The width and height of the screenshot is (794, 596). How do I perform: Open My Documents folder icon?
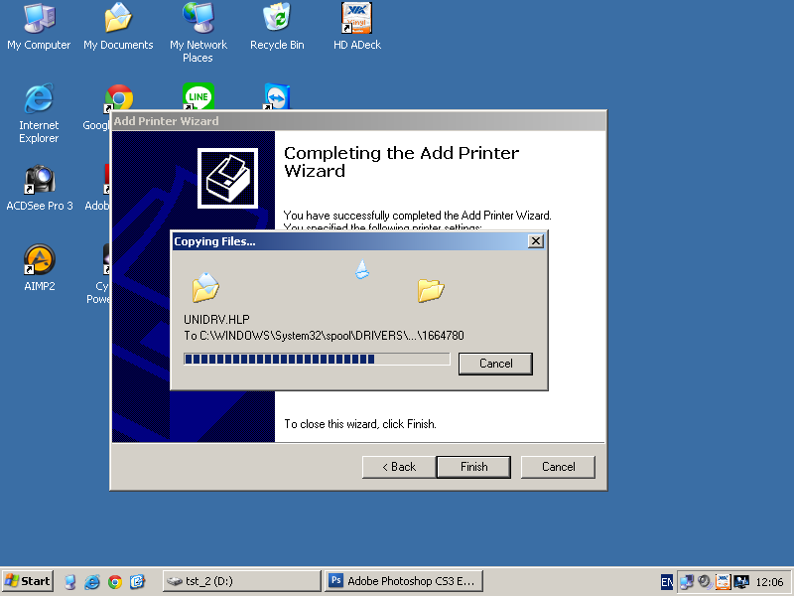click(118, 28)
